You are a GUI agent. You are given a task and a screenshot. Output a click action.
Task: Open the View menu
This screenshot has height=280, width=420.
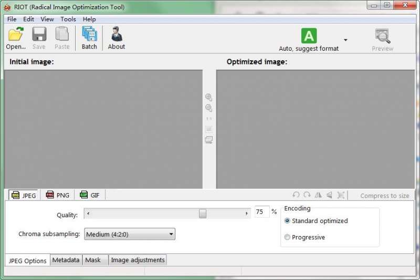point(47,19)
